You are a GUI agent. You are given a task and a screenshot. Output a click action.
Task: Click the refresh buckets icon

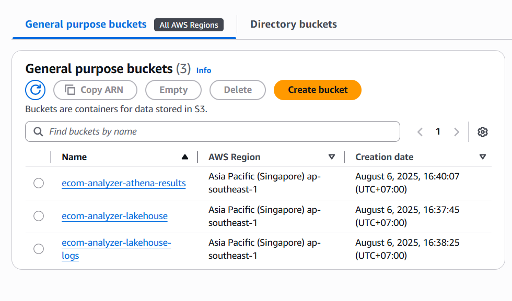pyautogui.click(x=36, y=90)
